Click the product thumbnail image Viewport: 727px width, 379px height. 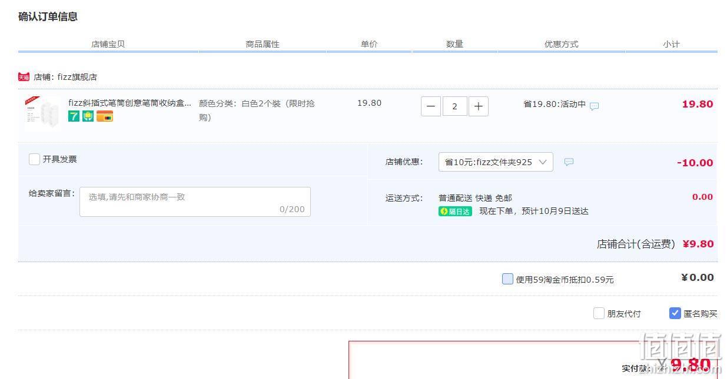[42, 111]
